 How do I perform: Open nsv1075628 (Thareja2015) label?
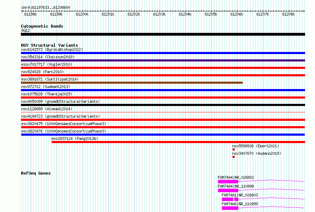[47, 94]
